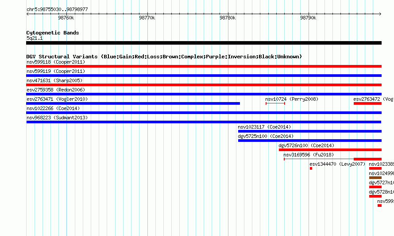Image resolution: width=394 pixels, height=236 pixels.
Task: Click the nsv599118 (Cooper2011) label
Action: point(56,62)
